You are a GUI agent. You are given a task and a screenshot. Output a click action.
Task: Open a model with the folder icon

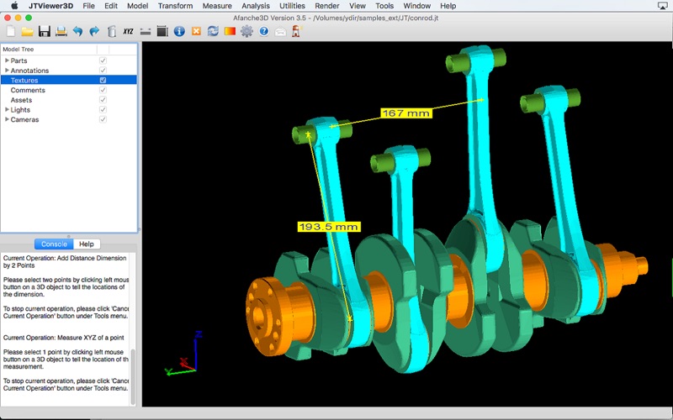(27, 32)
